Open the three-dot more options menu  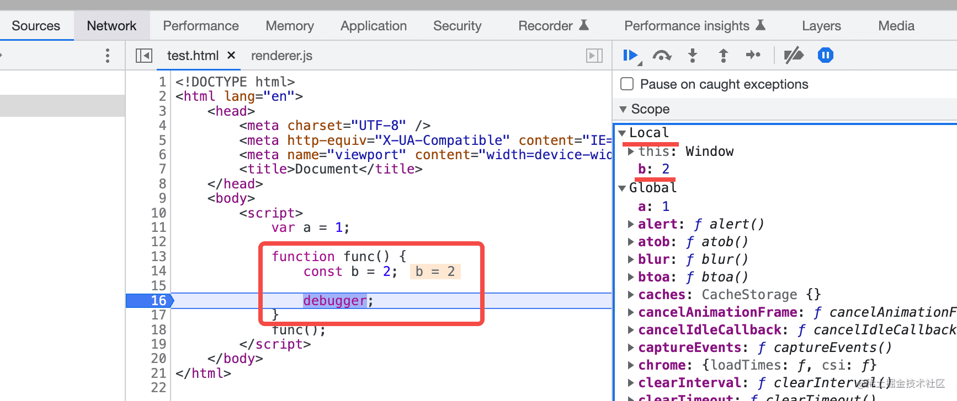click(108, 56)
